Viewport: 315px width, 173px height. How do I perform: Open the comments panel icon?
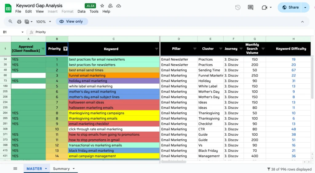pyautogui.click(x=250, y=7)
